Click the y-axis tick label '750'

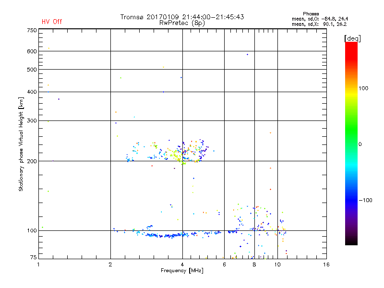pyautogui.click(x=32, y=30)
